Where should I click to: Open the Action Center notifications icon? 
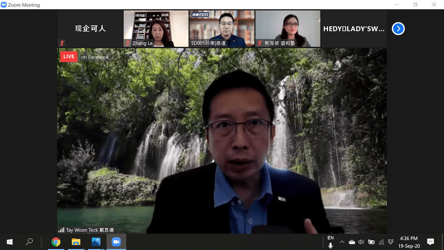coord(430,242)
